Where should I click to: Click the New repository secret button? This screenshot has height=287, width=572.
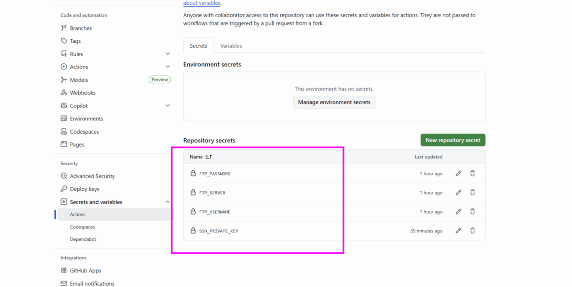pos(452,140)
